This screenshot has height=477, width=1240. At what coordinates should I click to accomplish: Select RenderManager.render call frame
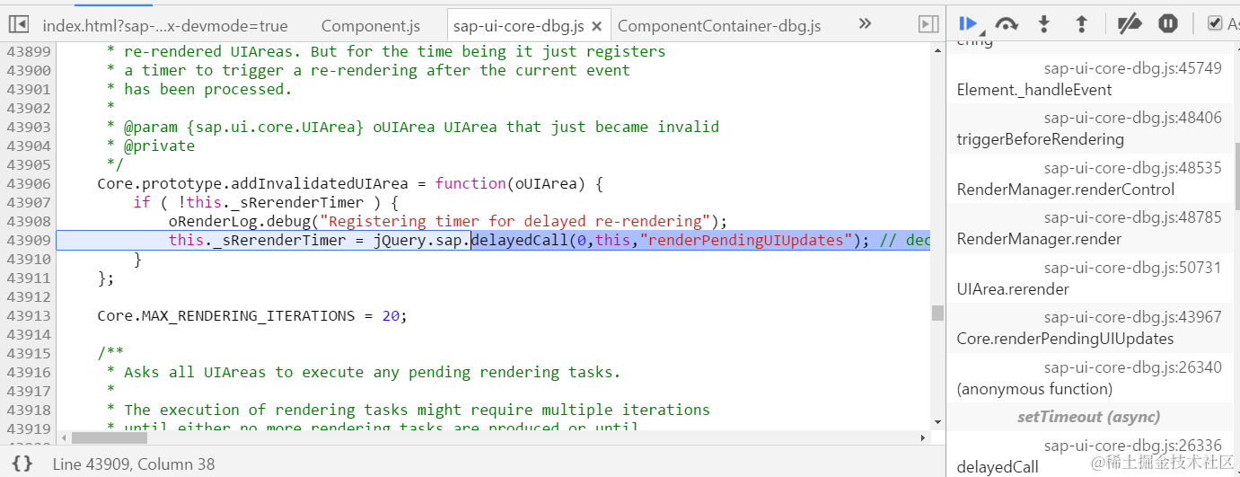pyautogui.click(x=1039, y=239)
